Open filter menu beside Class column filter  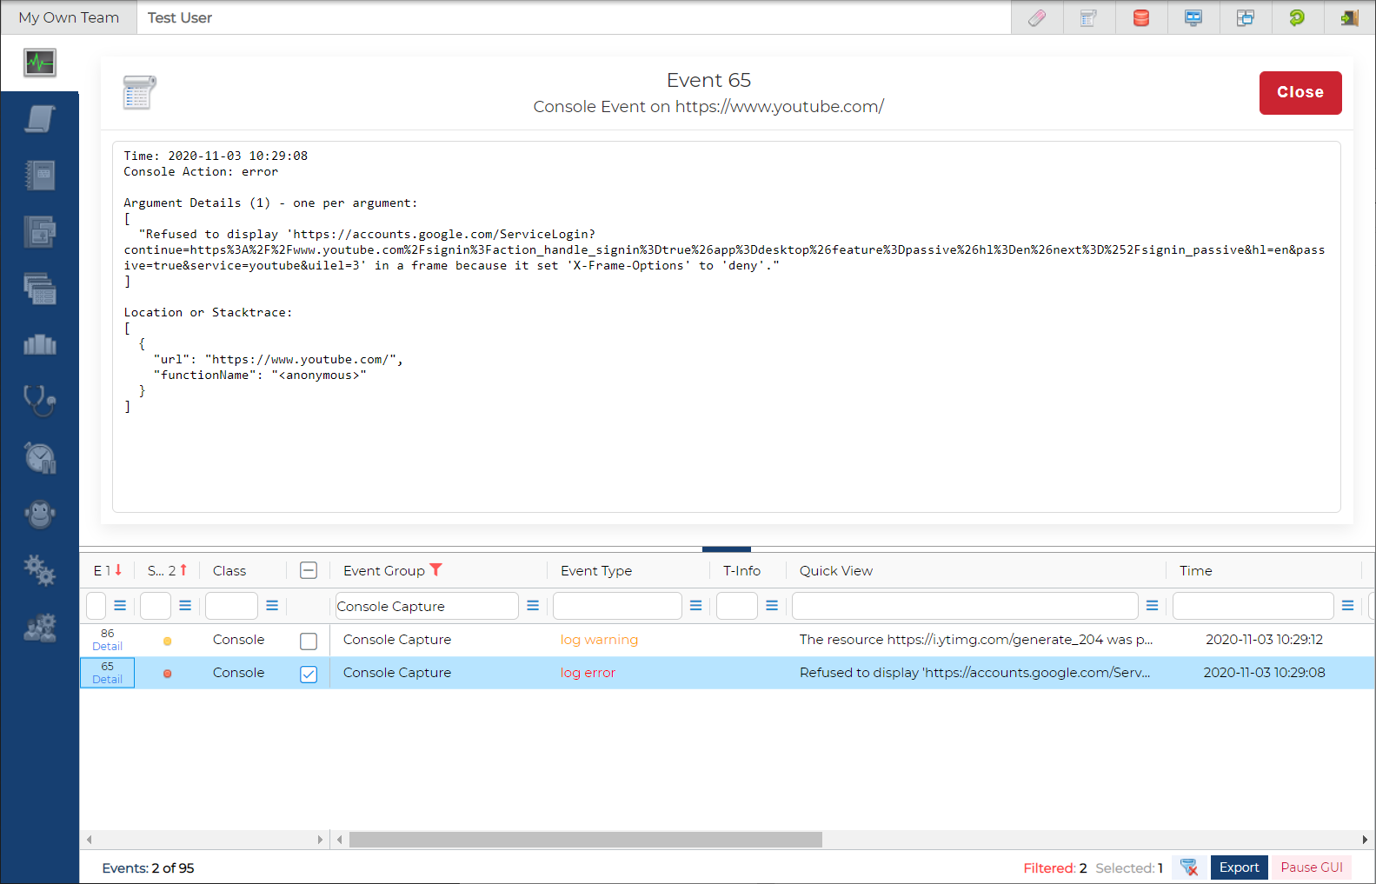coord(272,605)
